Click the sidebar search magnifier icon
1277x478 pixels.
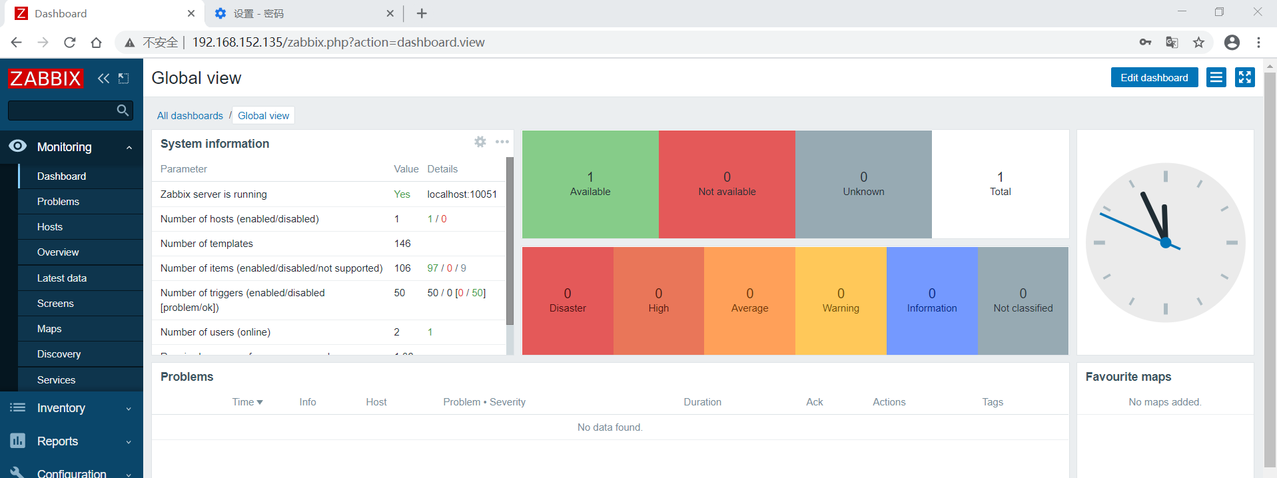(123, 111)
